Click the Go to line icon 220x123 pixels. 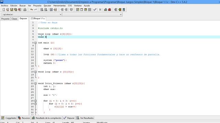pos(55,10)
